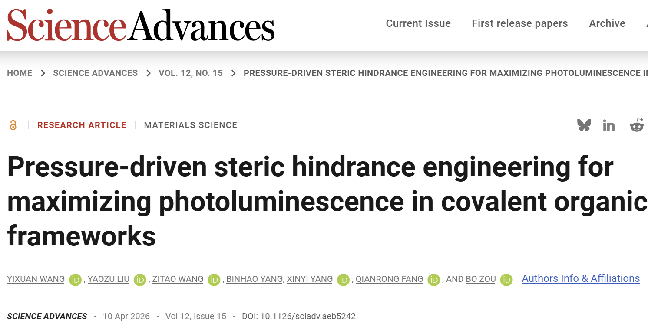Click the Bluesky share icon
648x327 pixels.
point(584,125)
